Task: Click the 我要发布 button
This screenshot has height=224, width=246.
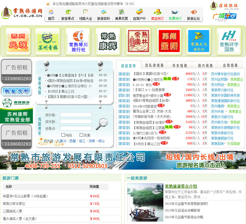Action: [x=17, y=91]
